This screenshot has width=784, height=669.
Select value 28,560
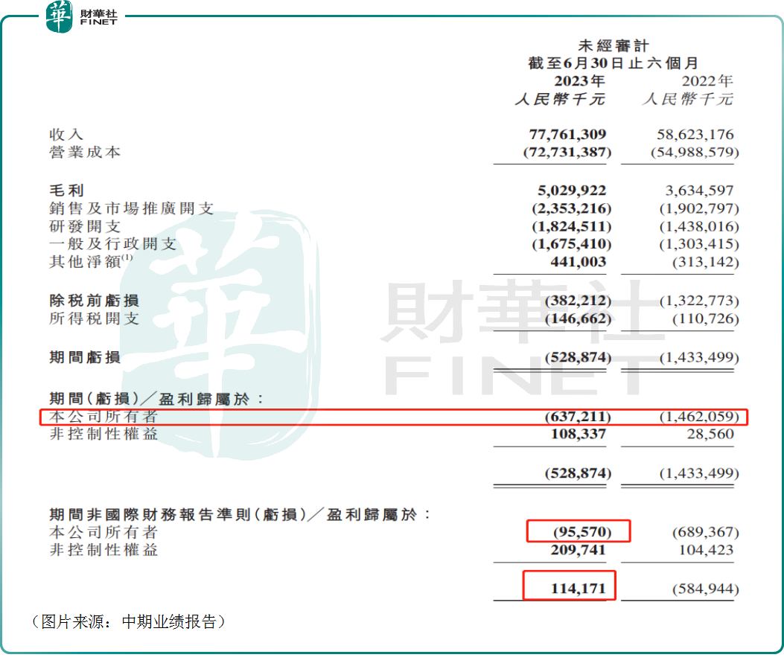click(x=710, y=434)
